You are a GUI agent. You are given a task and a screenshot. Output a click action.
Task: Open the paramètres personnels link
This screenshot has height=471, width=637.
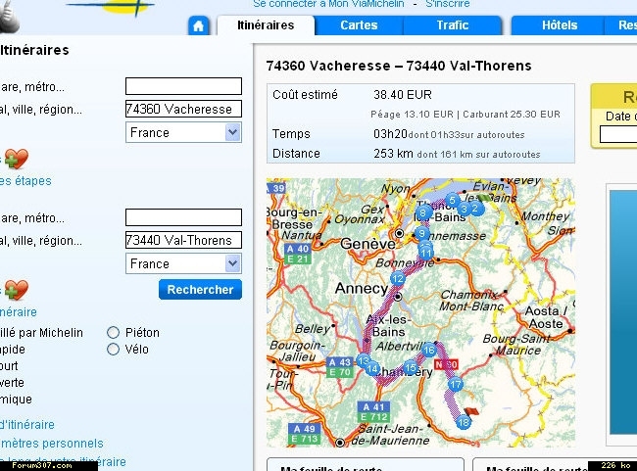52,443
